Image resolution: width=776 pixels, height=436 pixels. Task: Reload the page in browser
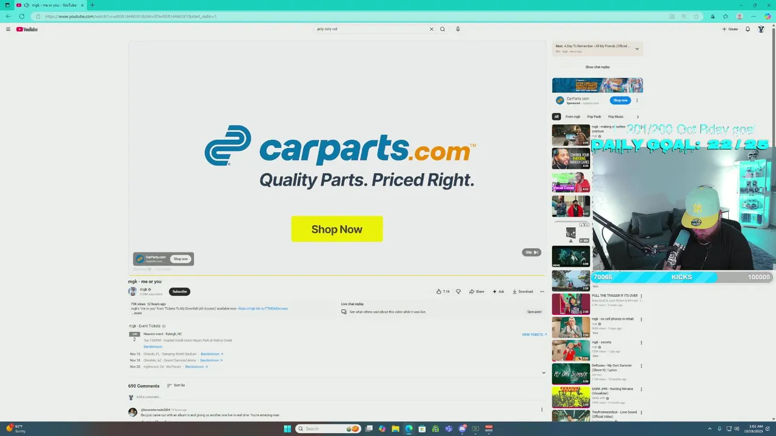coord(22,16)
